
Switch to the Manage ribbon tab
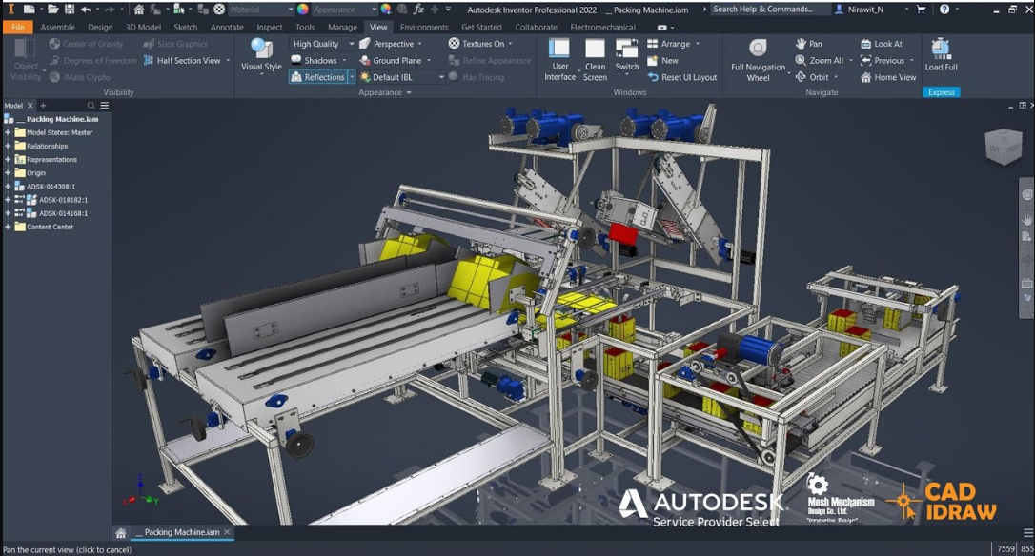[x=342, y=27]
